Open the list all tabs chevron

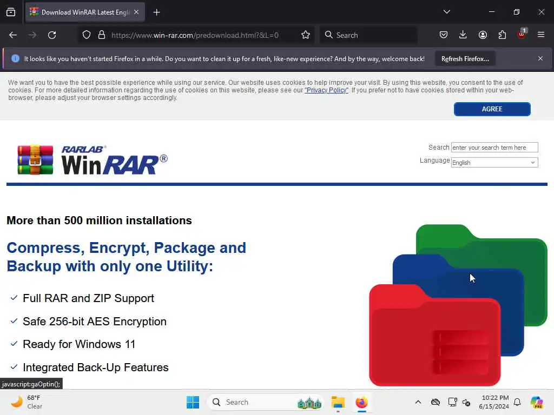446,12
